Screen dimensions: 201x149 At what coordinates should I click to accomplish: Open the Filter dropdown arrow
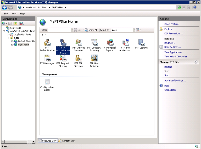click(x=72, y=30)
